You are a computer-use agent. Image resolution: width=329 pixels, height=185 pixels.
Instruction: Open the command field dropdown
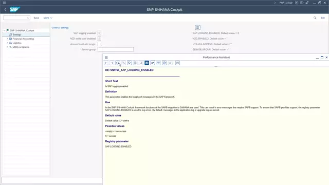[x=28, y=18]
